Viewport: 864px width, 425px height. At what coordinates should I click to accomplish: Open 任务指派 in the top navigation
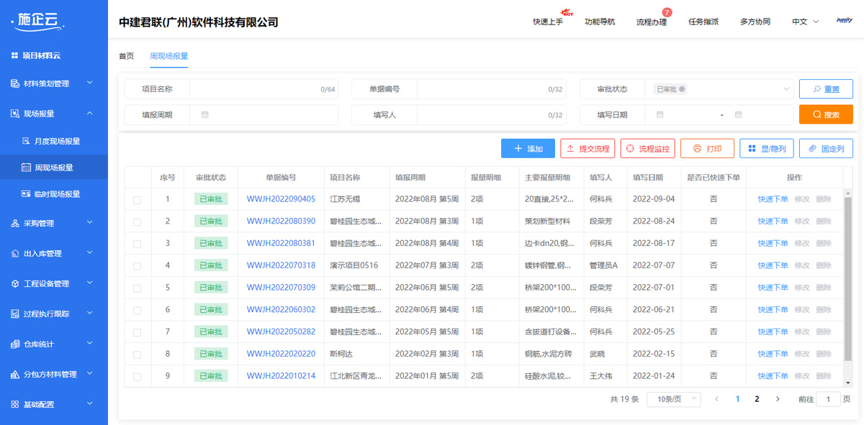pos(703,22)
